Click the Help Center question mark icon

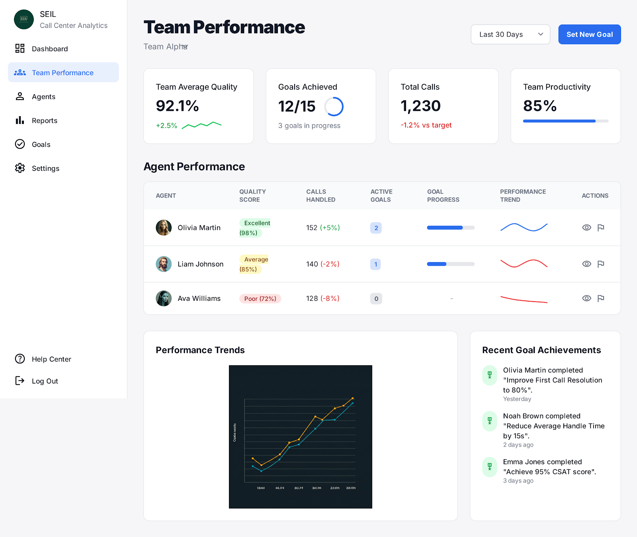20,359
